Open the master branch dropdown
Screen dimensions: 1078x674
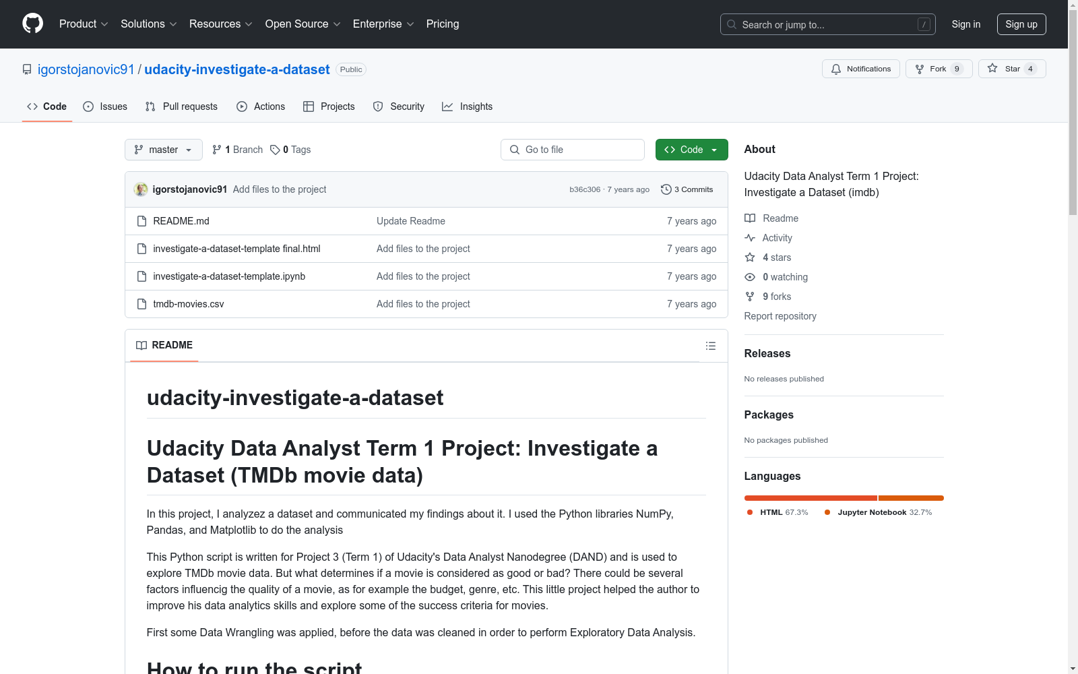pyautogui.click(x=164, y=150)
